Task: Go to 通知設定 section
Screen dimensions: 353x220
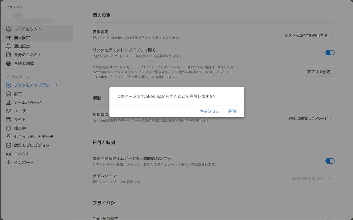Action: click(37, 46)
